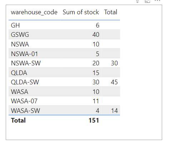Click stock value 20 in NSWA-SW row
The height and width of the screenshot is (144, 170).
pyautogui.click(x=96, y=63)
